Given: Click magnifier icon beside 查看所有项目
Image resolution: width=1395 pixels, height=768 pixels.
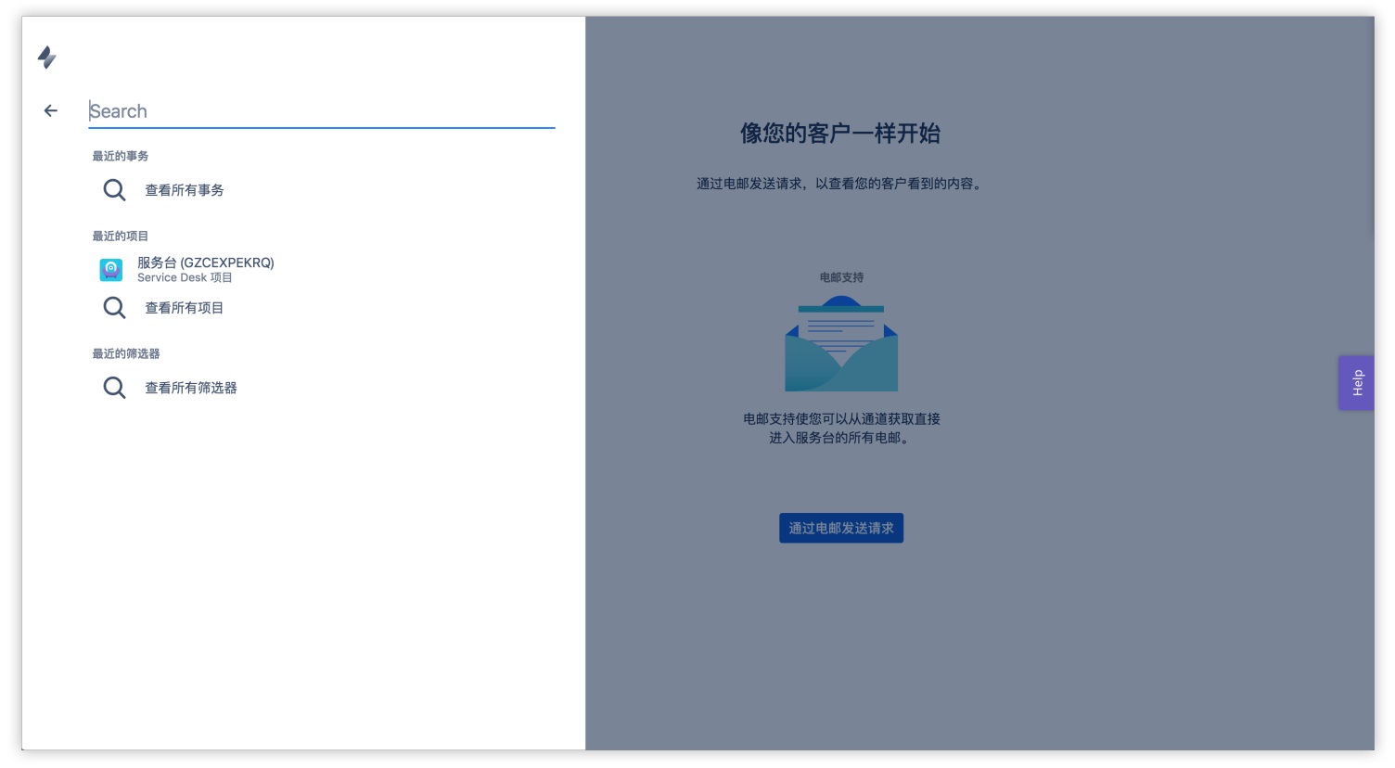Looking at the screenshot, I should [x=114, y=308].
